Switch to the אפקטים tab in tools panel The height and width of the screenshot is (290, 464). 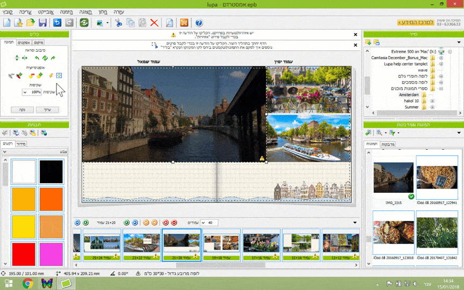coord(23,42)
